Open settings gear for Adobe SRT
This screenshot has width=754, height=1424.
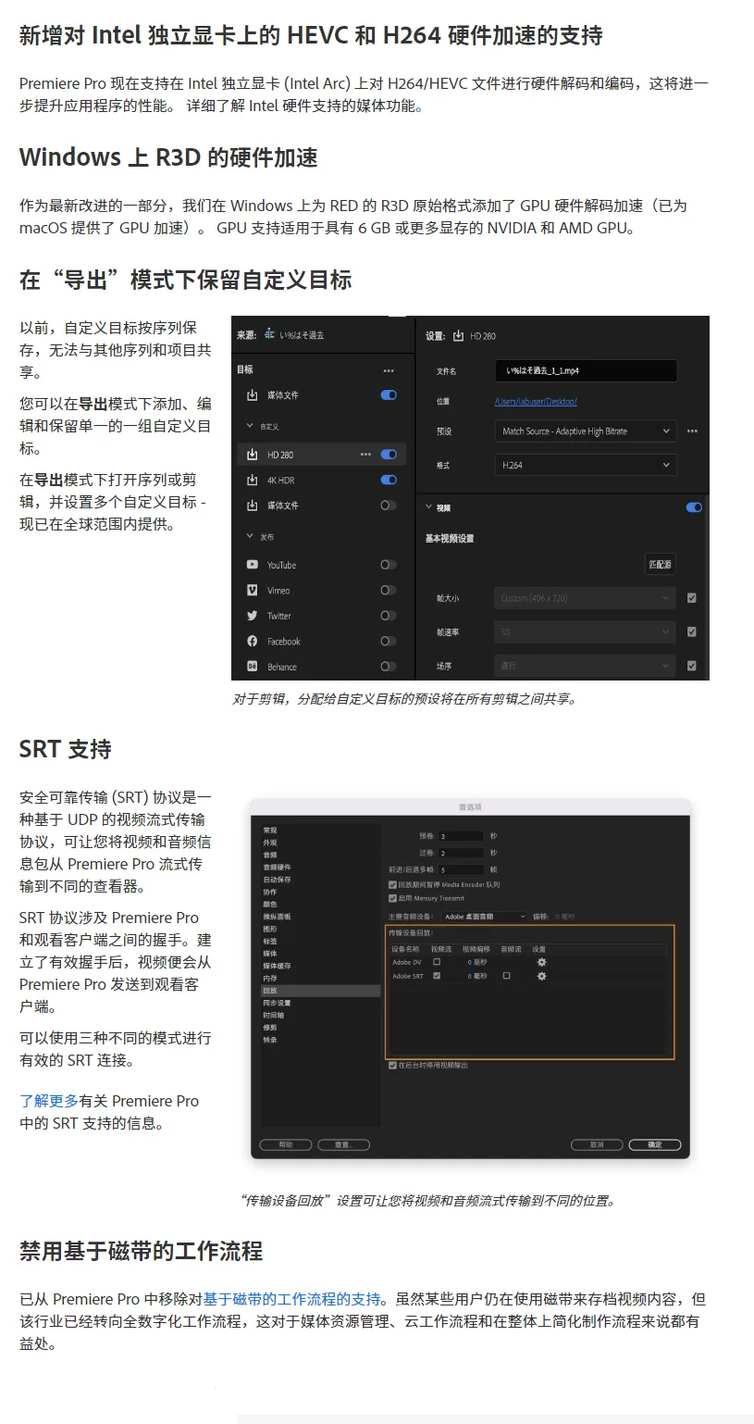click(541, 976)
